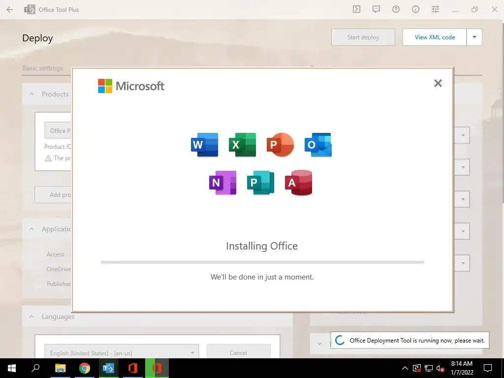Click the Office product selection box
504x378 pixels.
coord(58,130)
